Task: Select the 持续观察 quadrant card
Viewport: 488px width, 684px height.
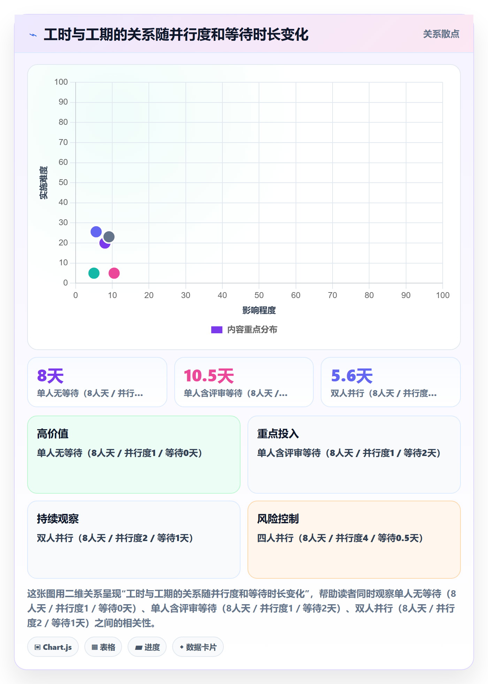Action: click(134, 540)
